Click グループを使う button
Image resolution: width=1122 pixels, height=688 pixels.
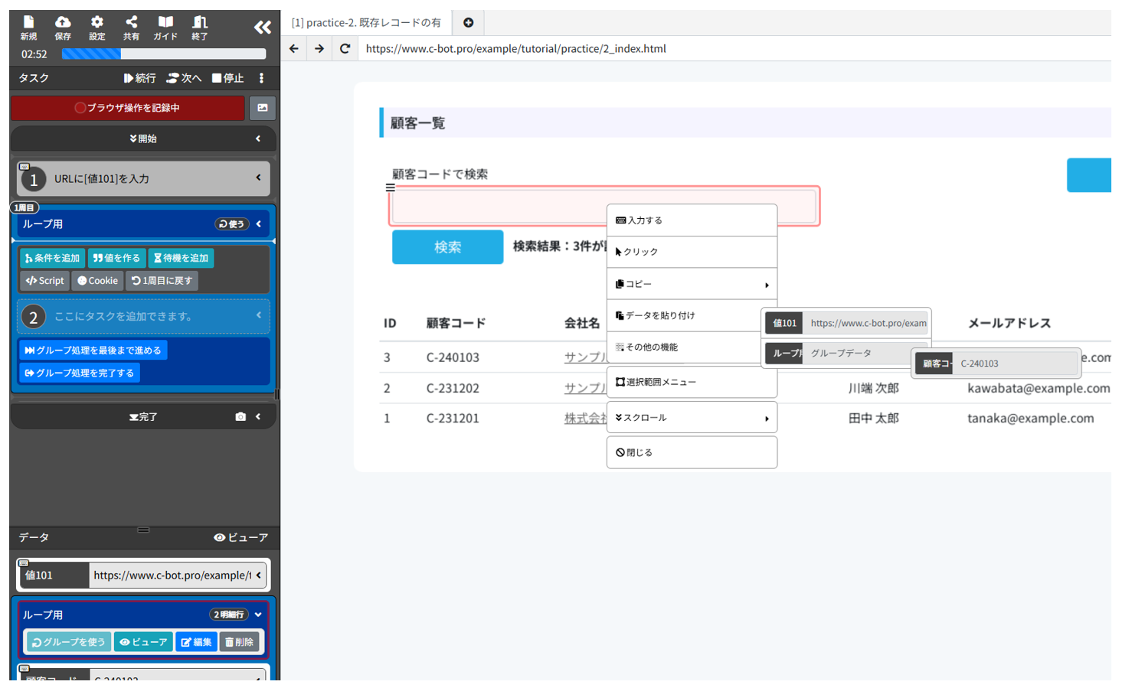click(68, 642)
